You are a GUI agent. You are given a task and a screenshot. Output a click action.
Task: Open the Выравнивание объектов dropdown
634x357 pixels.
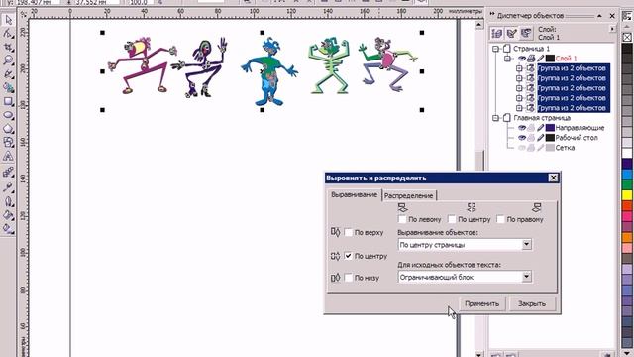coord(526,245)
